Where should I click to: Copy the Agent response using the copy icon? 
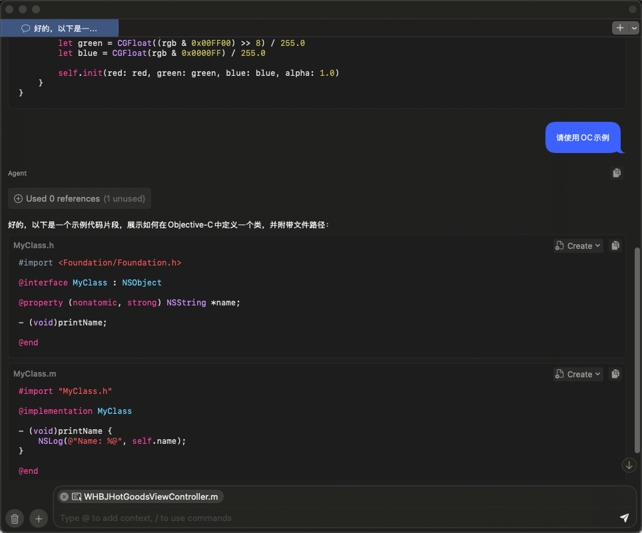[x=617, y=173]
